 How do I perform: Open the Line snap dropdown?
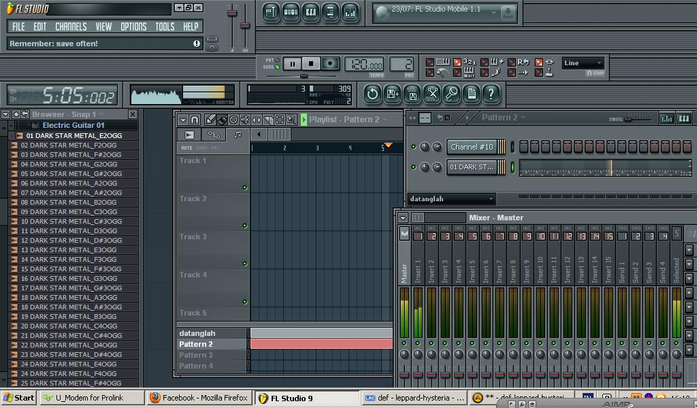[582, 63]
